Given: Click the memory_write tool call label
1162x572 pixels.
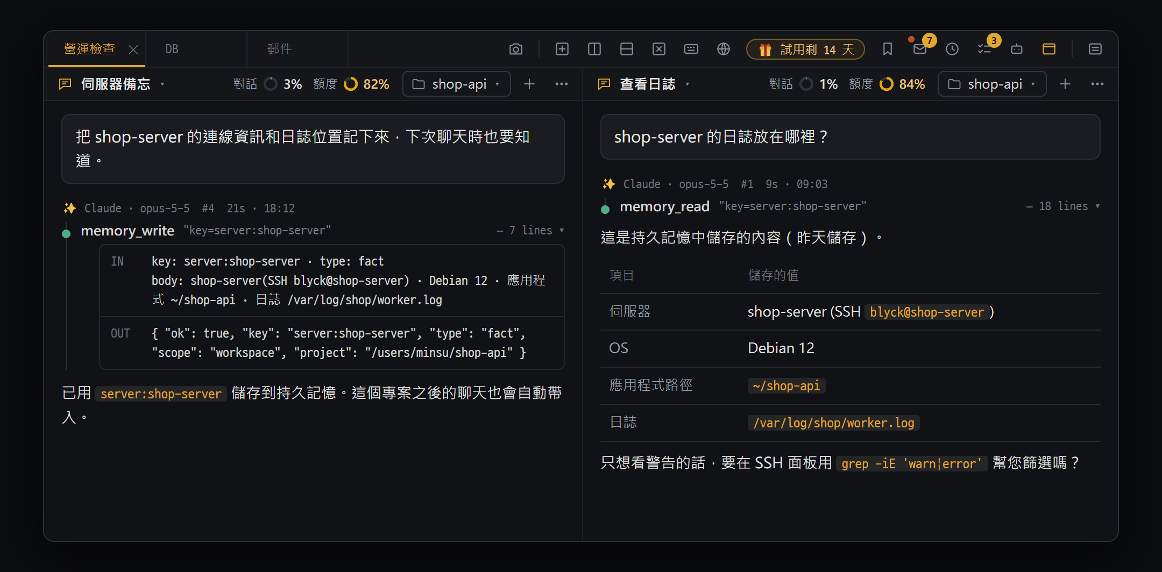Looking at the screenshot, I should 127,231.
